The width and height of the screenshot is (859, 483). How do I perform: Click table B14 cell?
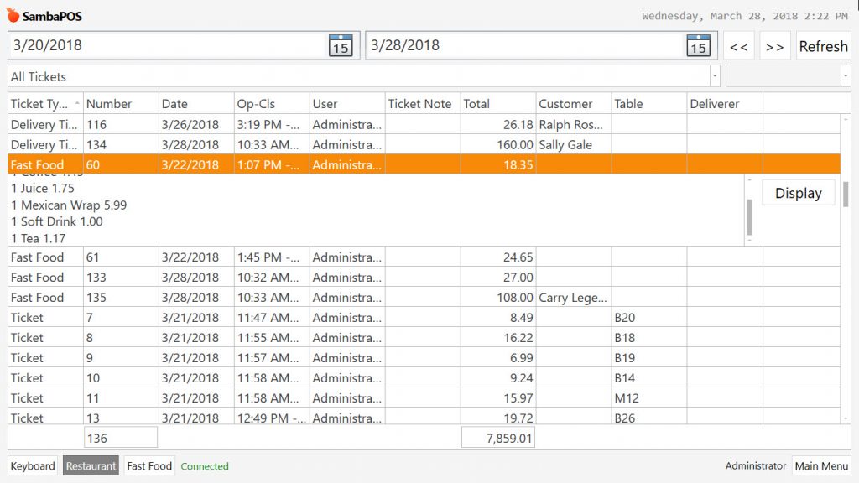pos(649,378)
